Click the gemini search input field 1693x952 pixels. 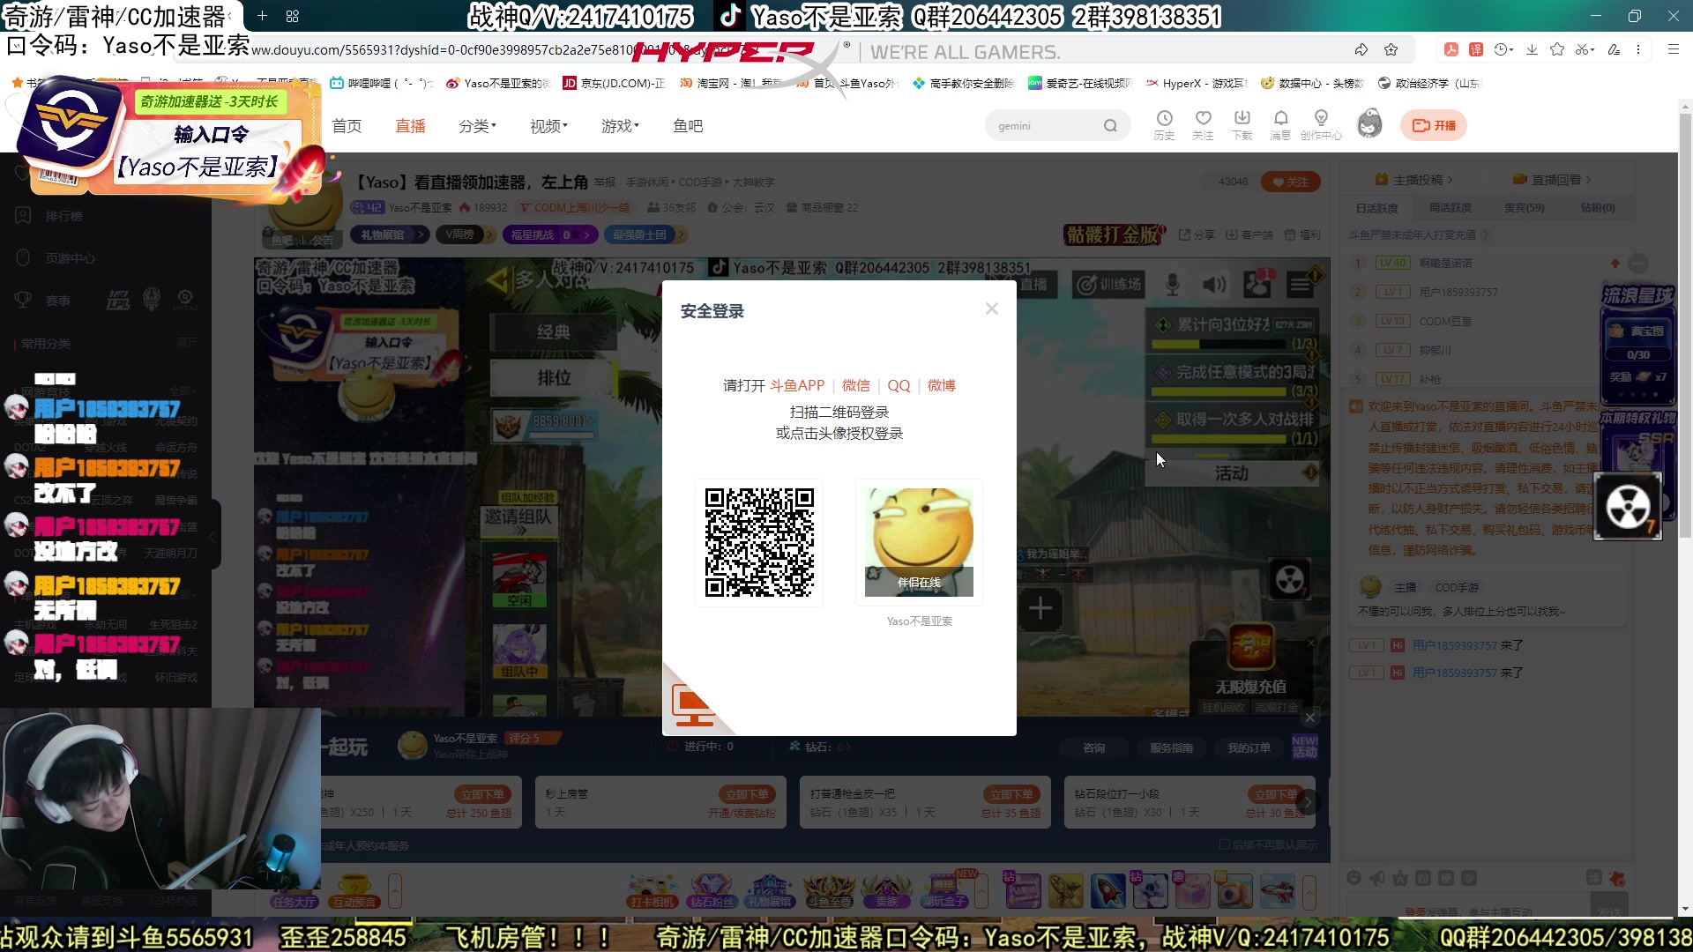click(x=1045, y=126)
